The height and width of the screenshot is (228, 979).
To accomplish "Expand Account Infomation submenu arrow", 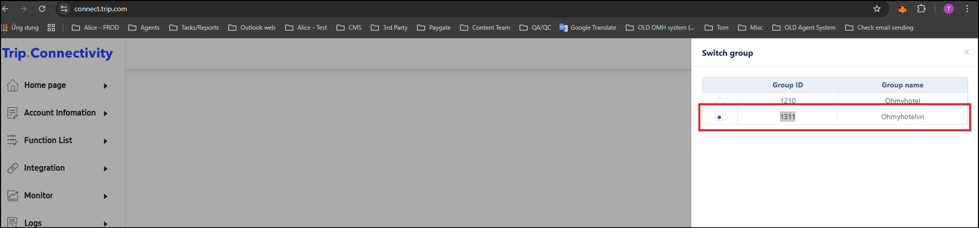I will [106, 113].
